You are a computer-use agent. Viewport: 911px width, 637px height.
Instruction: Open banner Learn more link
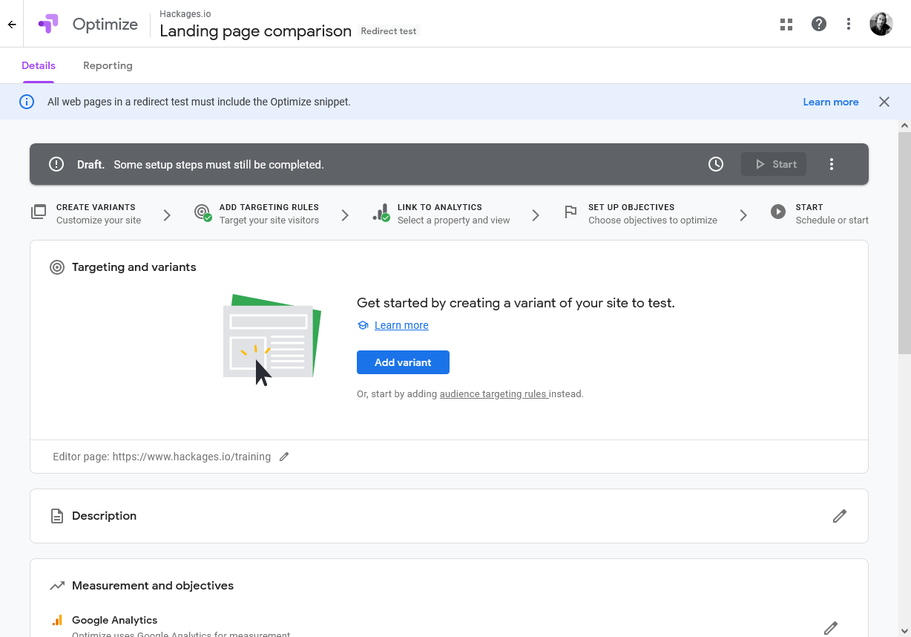pyautogui.click(x=831, y=102)
